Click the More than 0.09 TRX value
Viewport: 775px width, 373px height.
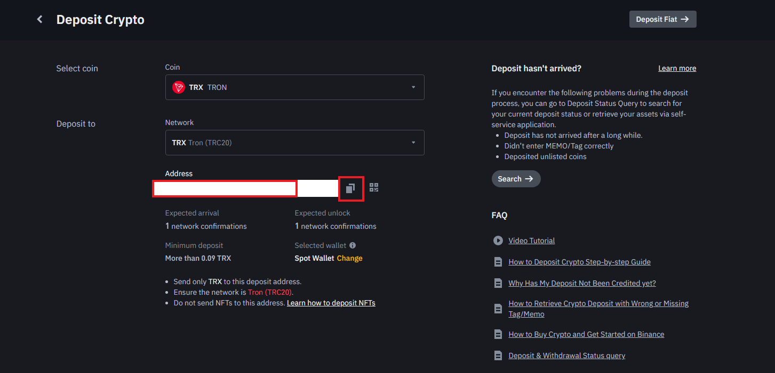(x=198, y=258)
